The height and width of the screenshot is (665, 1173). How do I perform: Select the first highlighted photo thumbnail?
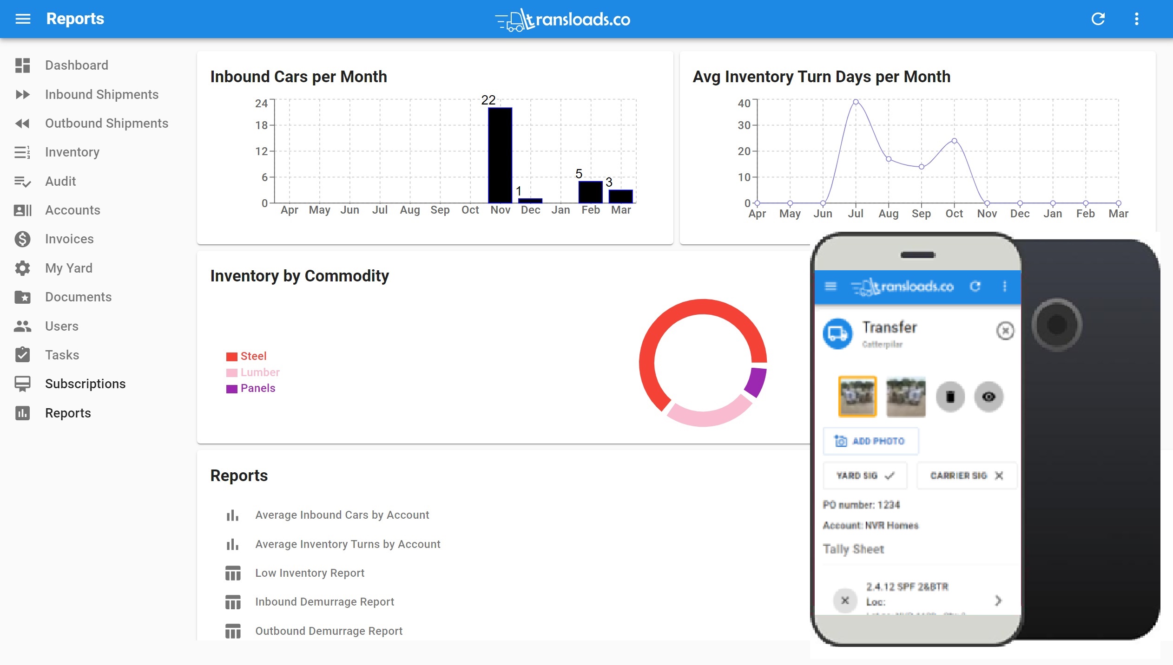857,397
